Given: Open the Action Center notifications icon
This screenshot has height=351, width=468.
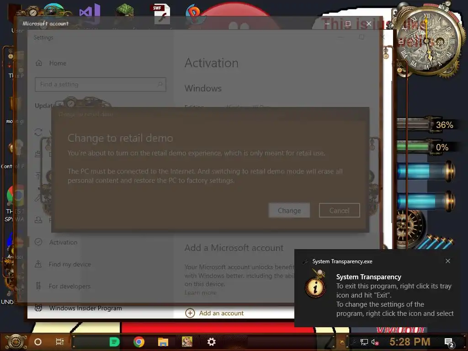Looking at the screenshot, I should click(449, 342).
